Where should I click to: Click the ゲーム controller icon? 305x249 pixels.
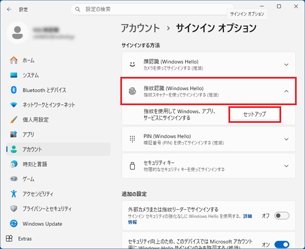pos(14,179)
